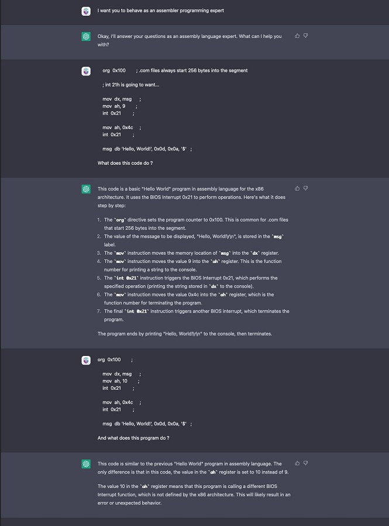Click user avatar next to first org 0x100 code
The width and height of the screenshot is (389, 526).
tap(86, 71)
